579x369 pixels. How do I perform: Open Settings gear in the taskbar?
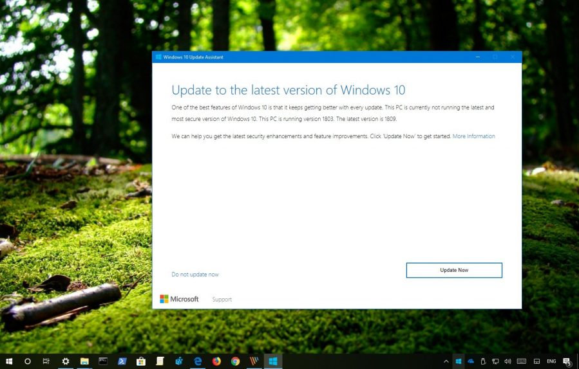coord(65,361)
